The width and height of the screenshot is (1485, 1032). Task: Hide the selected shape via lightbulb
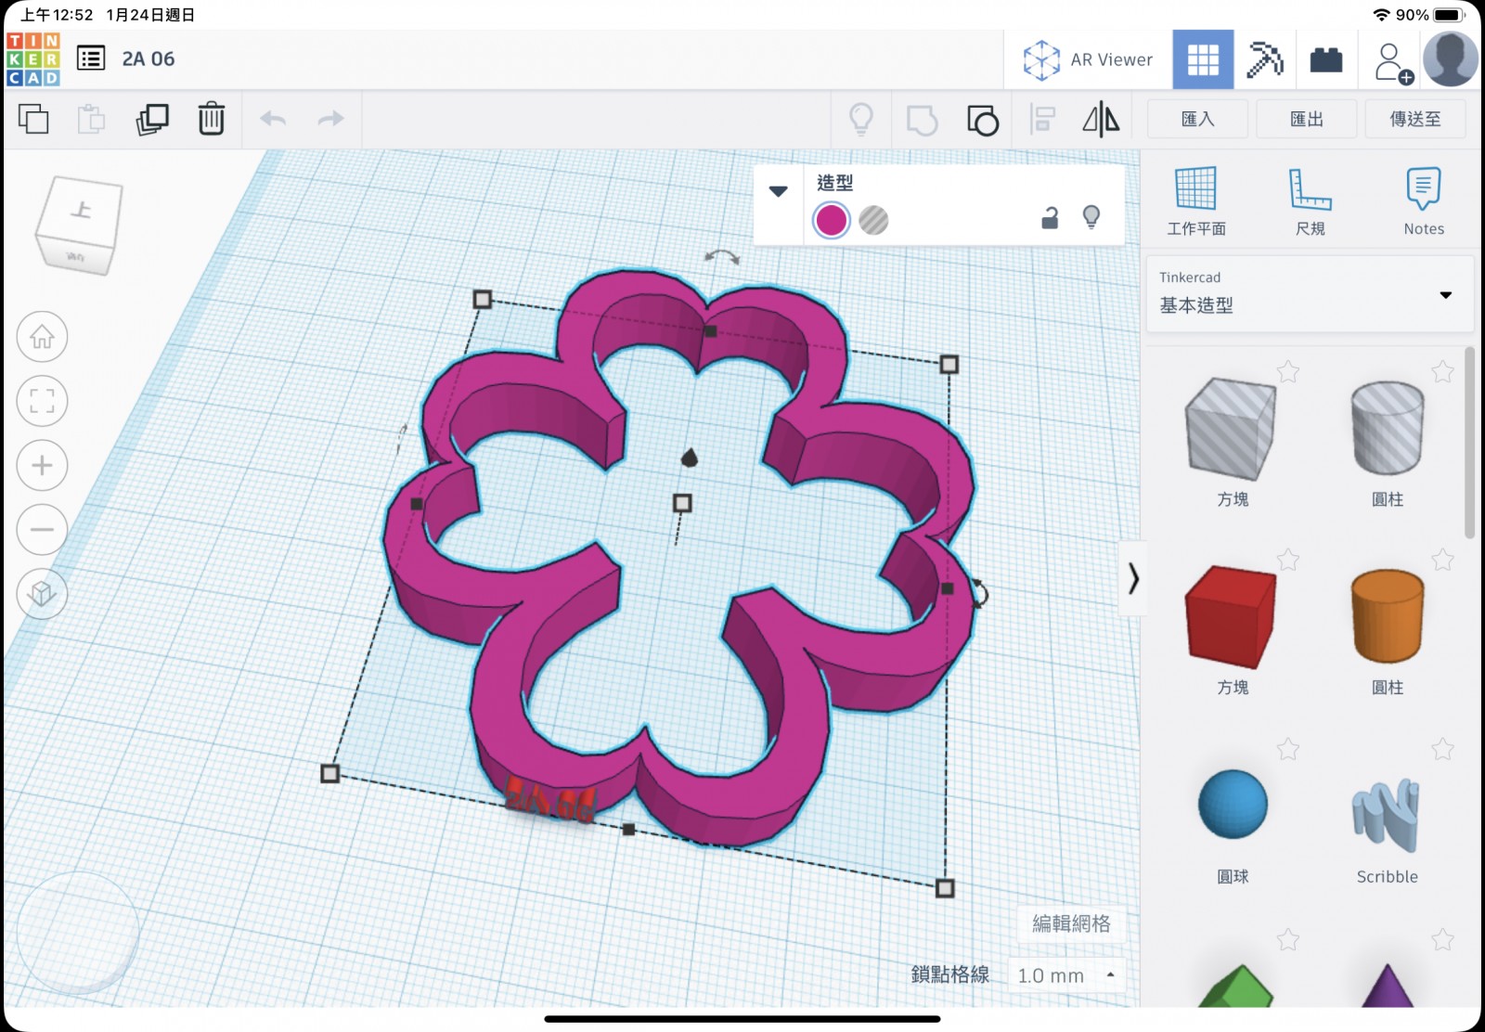tap(1091, 217)
